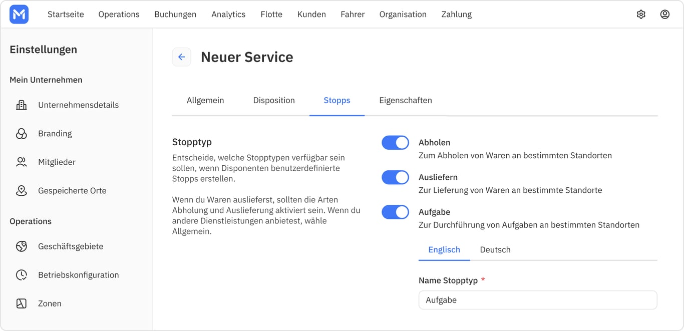Go back using the arrow button
The width and height of the screenshot is (684, 331).
click(182, 57)
